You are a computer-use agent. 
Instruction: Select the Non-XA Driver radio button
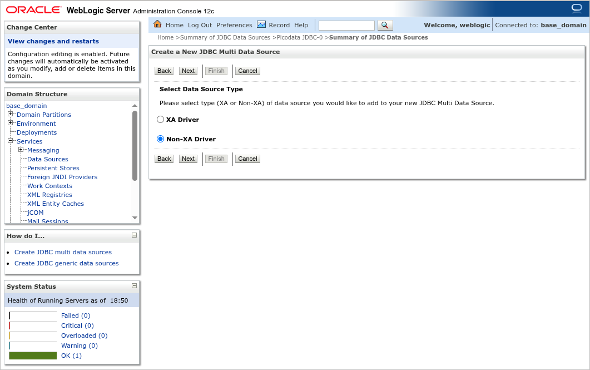pyautogui.click(x=160, y=139)
